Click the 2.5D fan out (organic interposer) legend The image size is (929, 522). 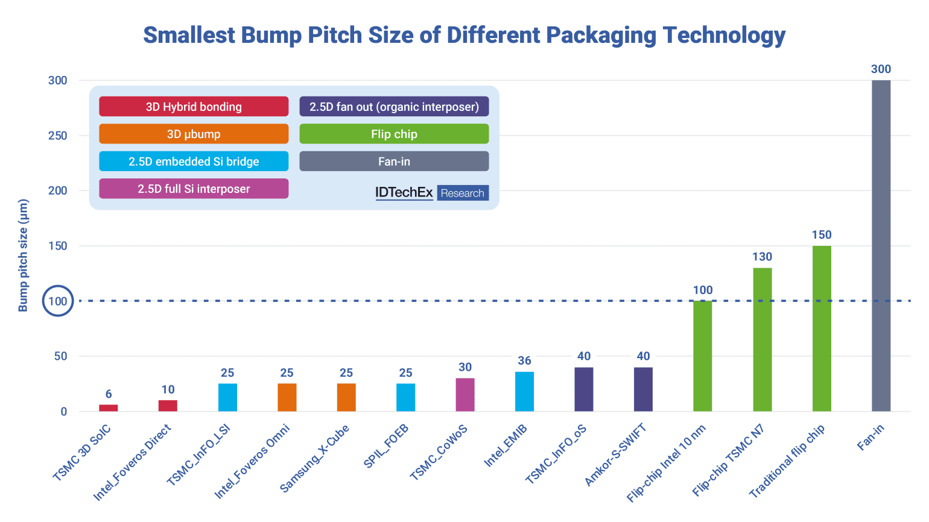[394, 107]
